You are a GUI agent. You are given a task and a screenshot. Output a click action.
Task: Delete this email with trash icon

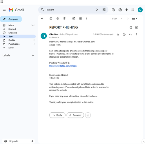(x=64, y=19)
